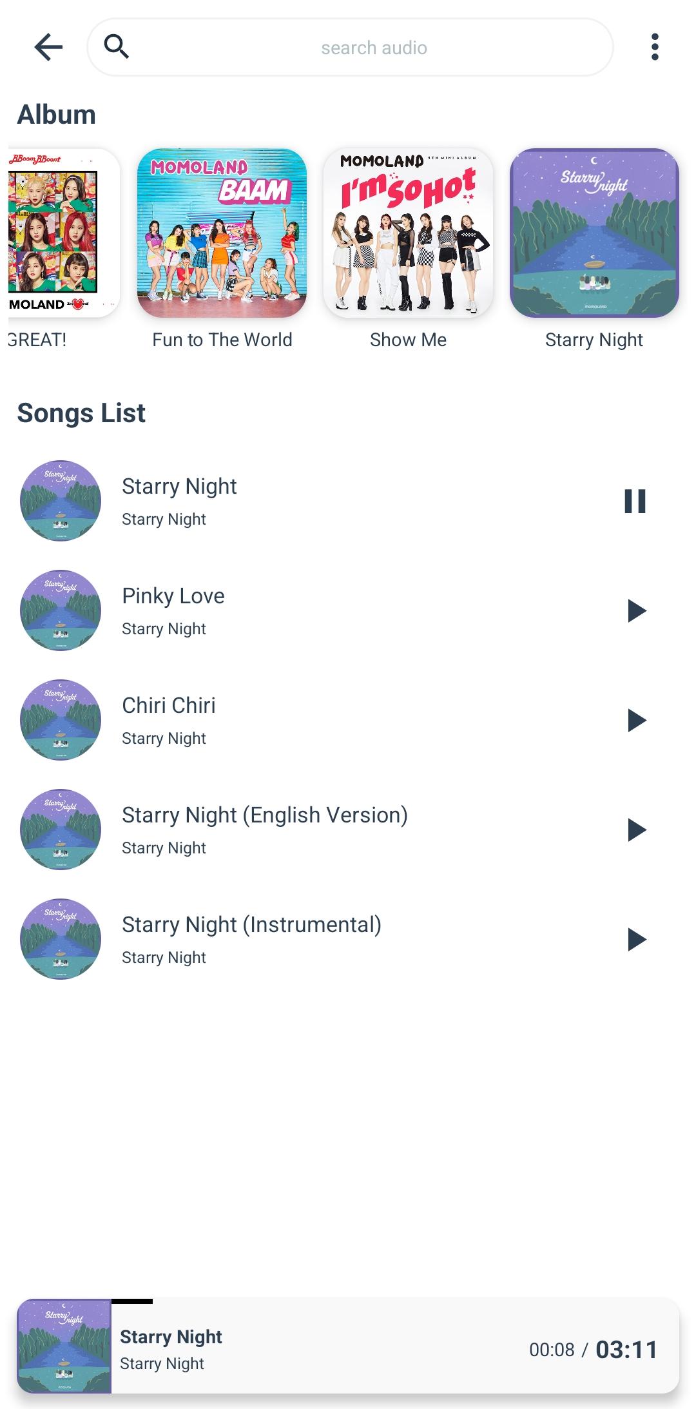Pause the playing Starry Night song
Screen dimensions: 696x1409
click(635, 501)
